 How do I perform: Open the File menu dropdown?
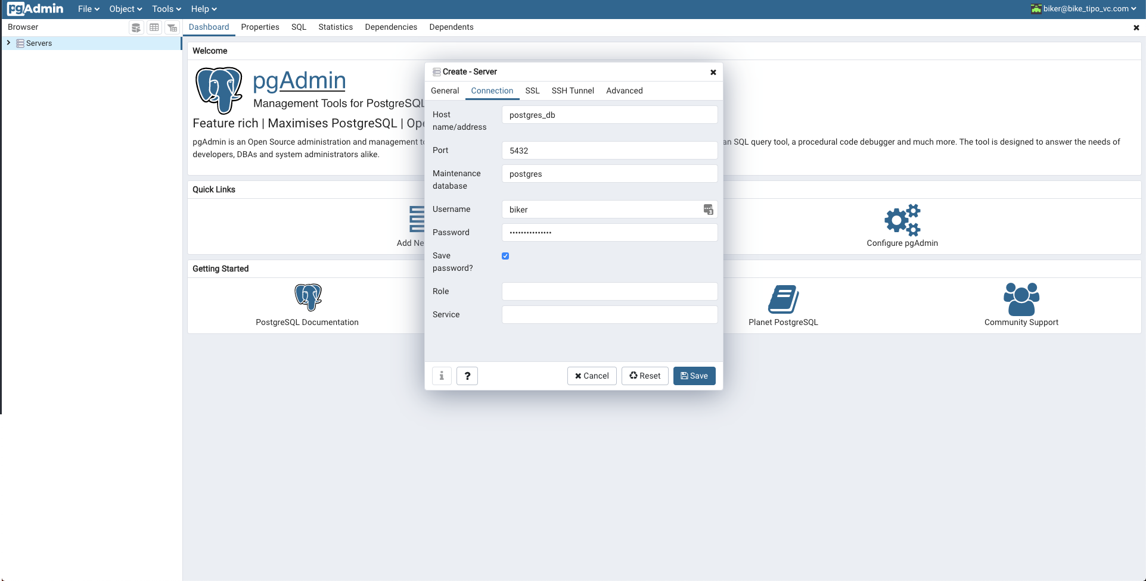pos(89,9)
